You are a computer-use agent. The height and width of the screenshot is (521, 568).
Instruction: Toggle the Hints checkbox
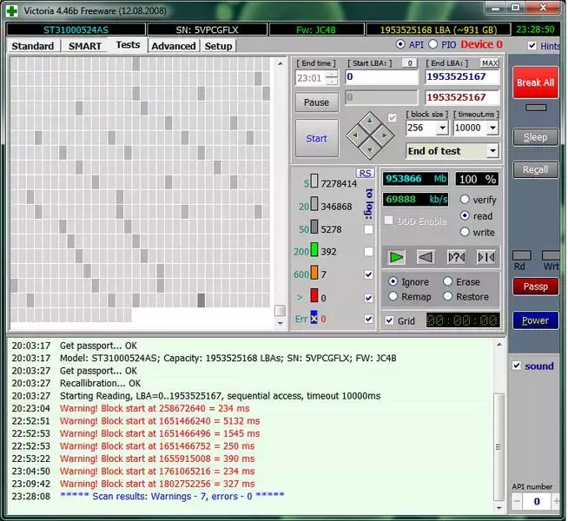532,46
